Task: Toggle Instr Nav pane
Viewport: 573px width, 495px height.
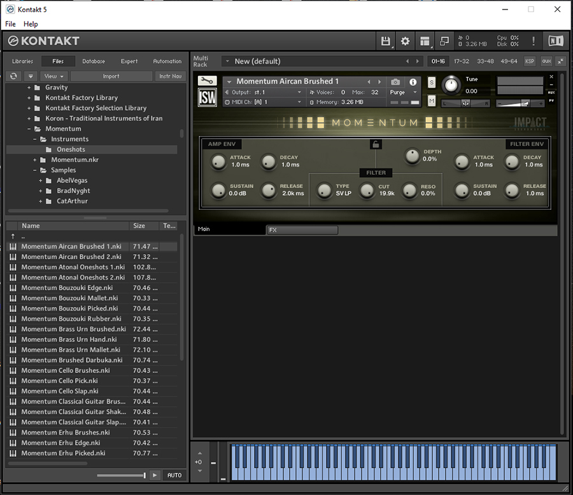Action: 170,76
